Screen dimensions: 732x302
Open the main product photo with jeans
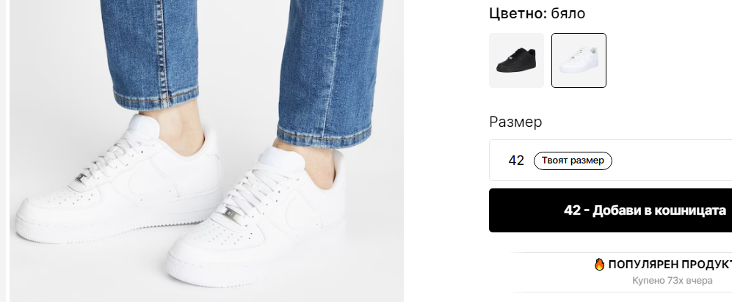pos(207,151)
